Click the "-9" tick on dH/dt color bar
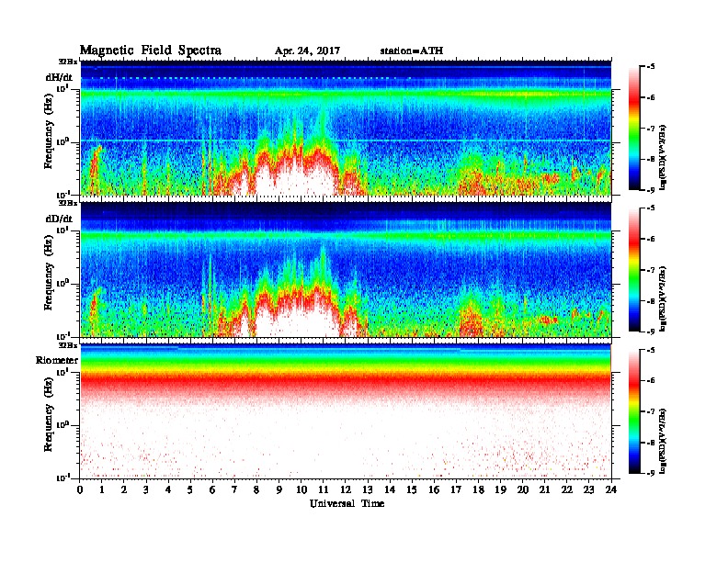The image size is (728, 562). click(x=651, y=190)
